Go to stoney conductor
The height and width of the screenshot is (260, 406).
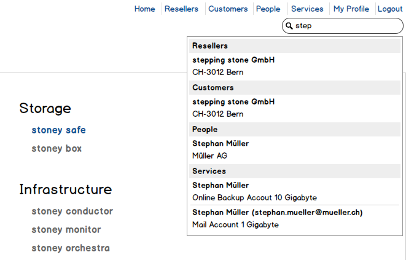[x=72, y=211]
